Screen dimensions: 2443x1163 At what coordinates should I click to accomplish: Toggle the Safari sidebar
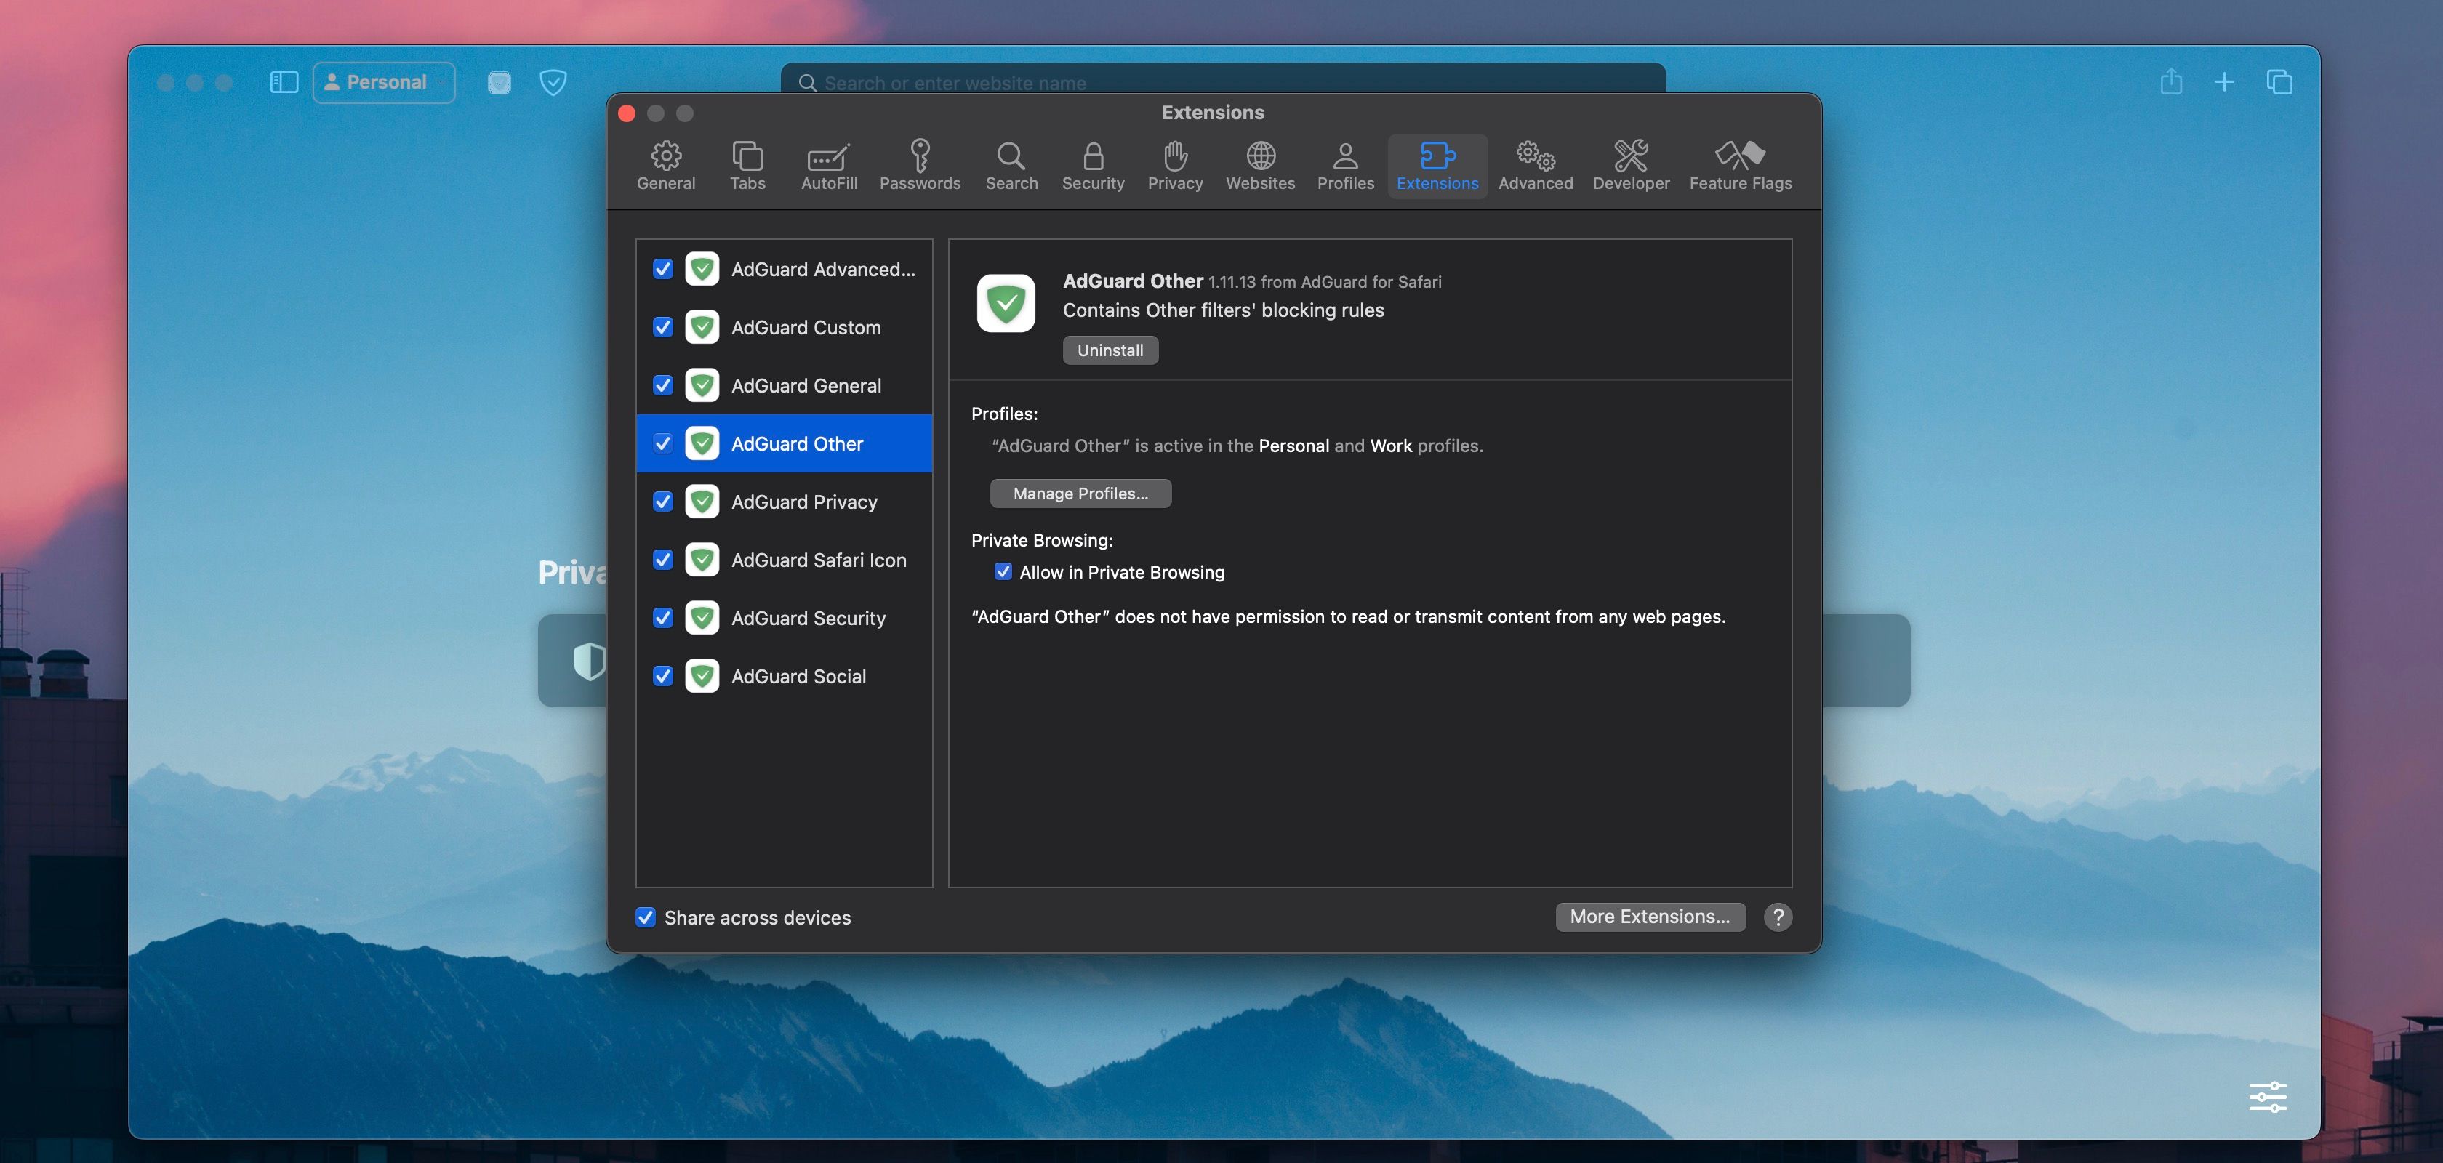pyautogui.click(x=283, y=82)
